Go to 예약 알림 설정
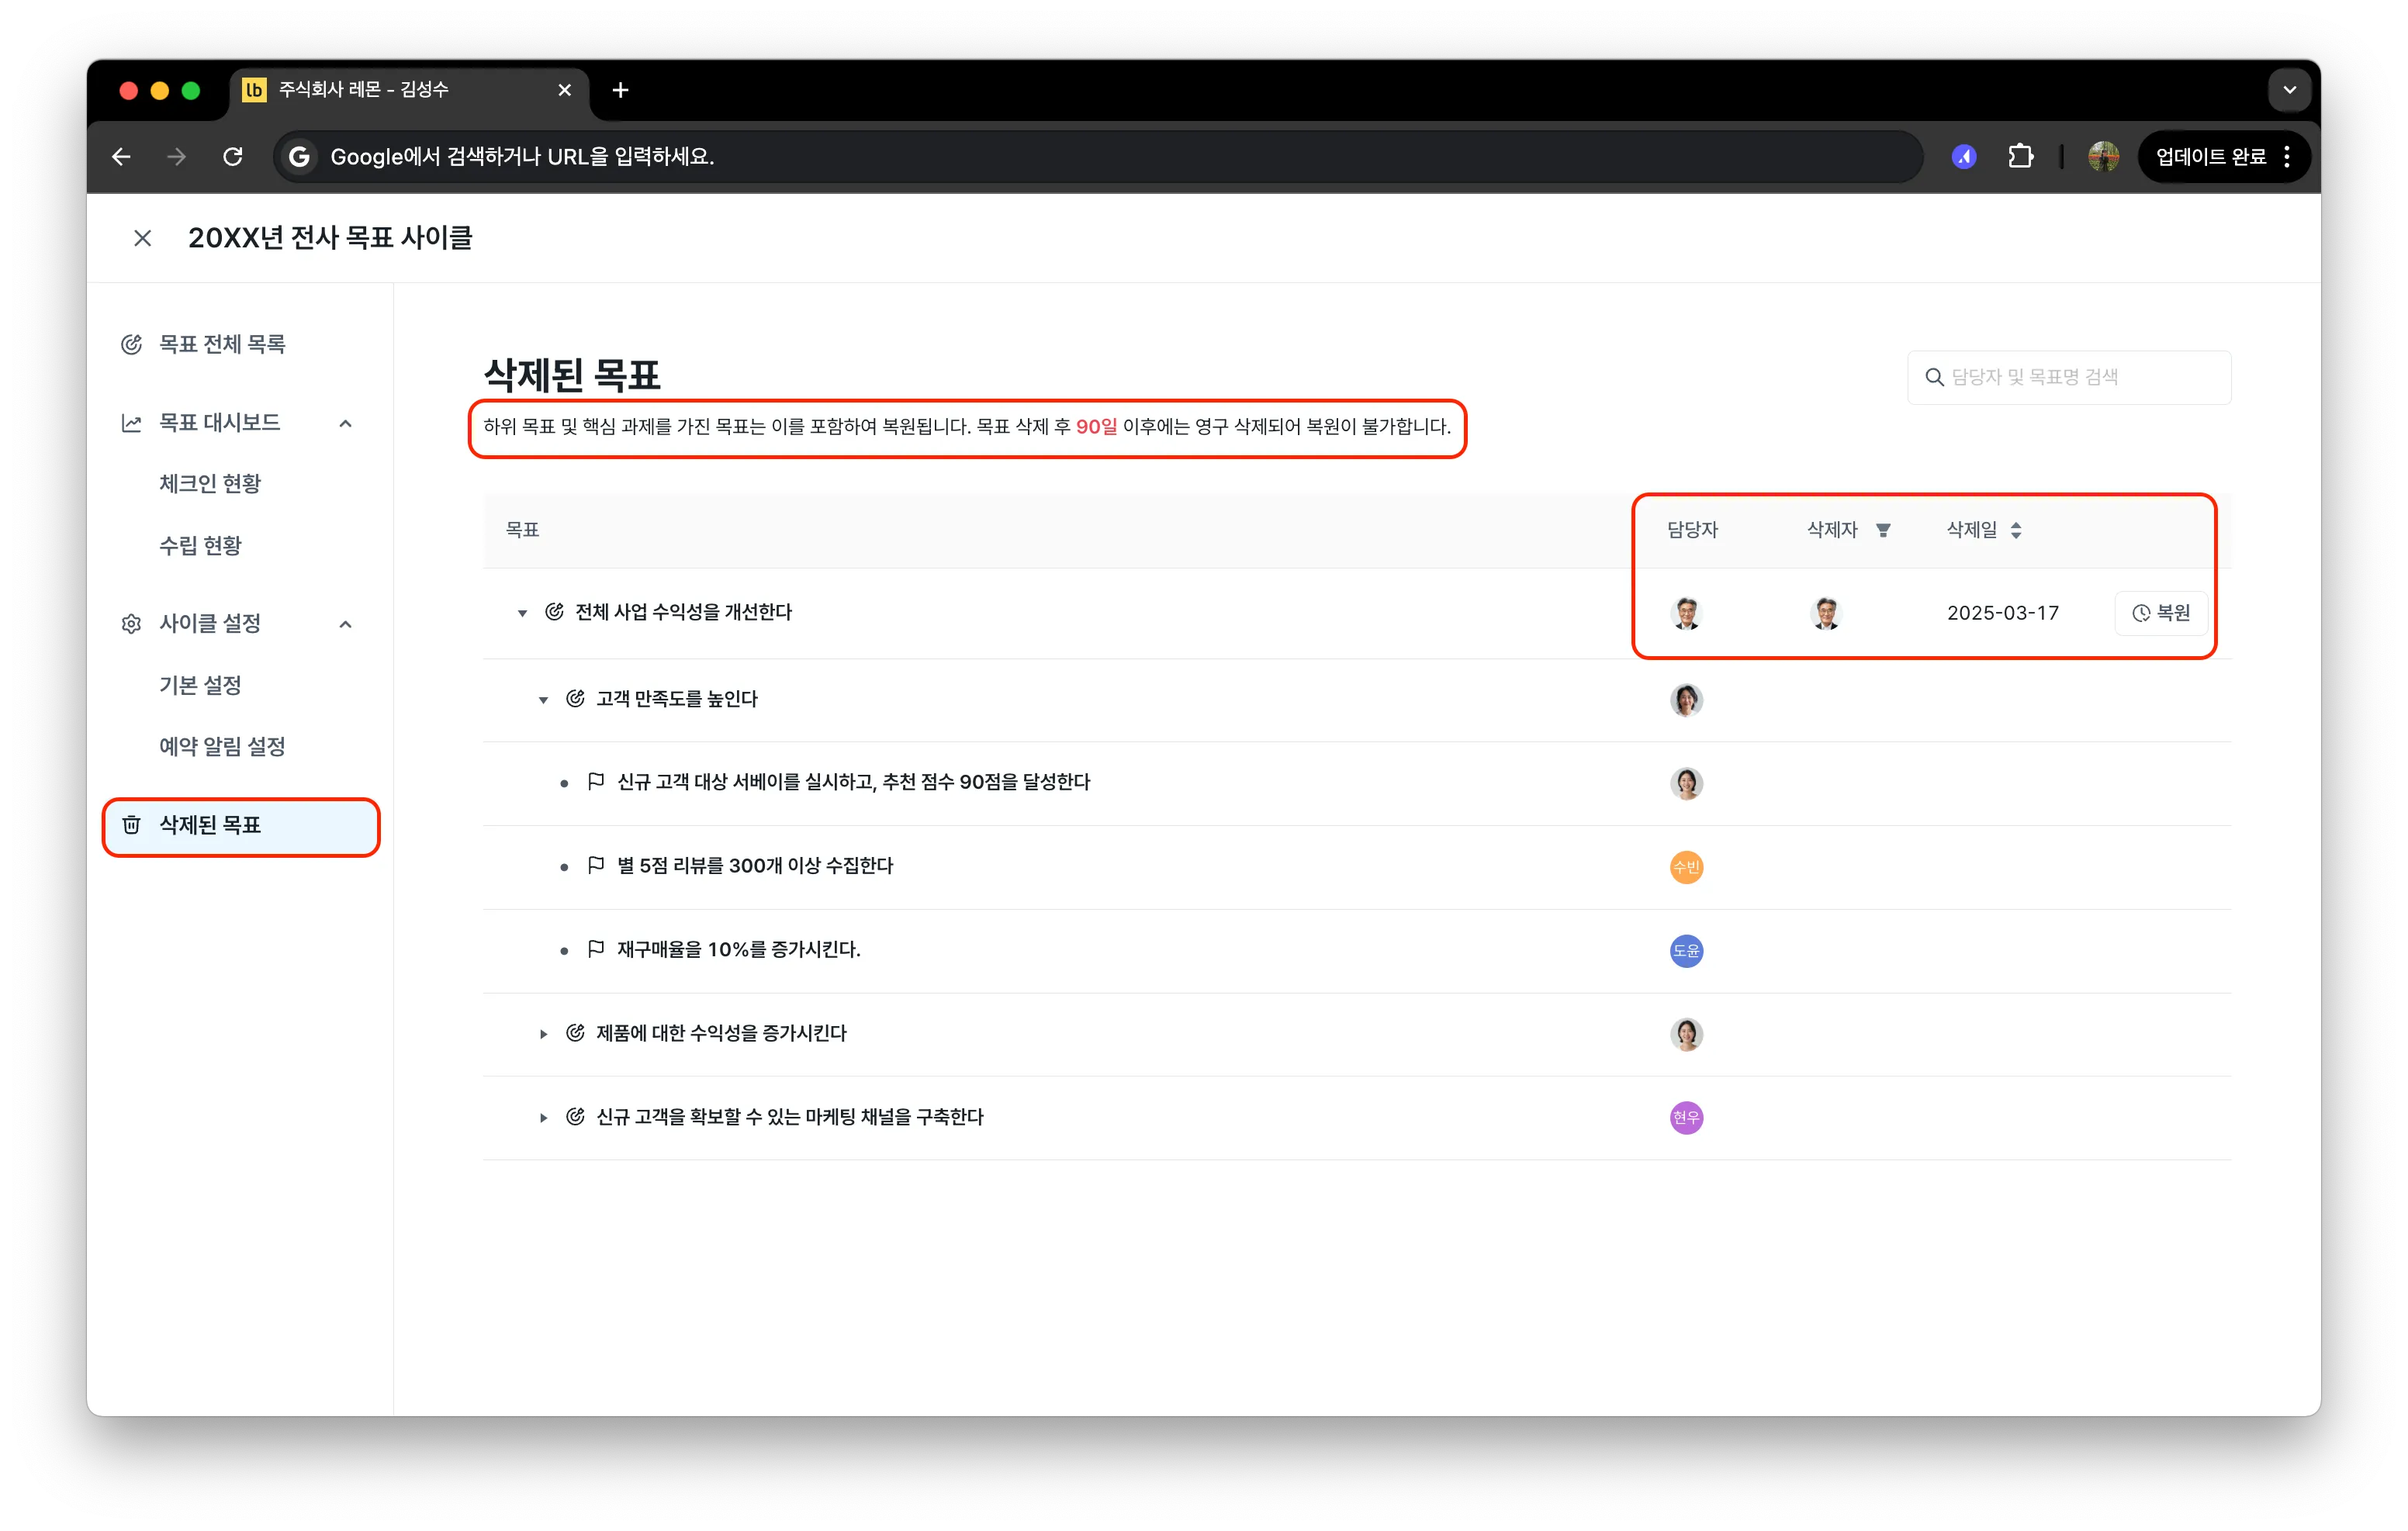Screen dimensions: 2408x1531 click(222, 747)
